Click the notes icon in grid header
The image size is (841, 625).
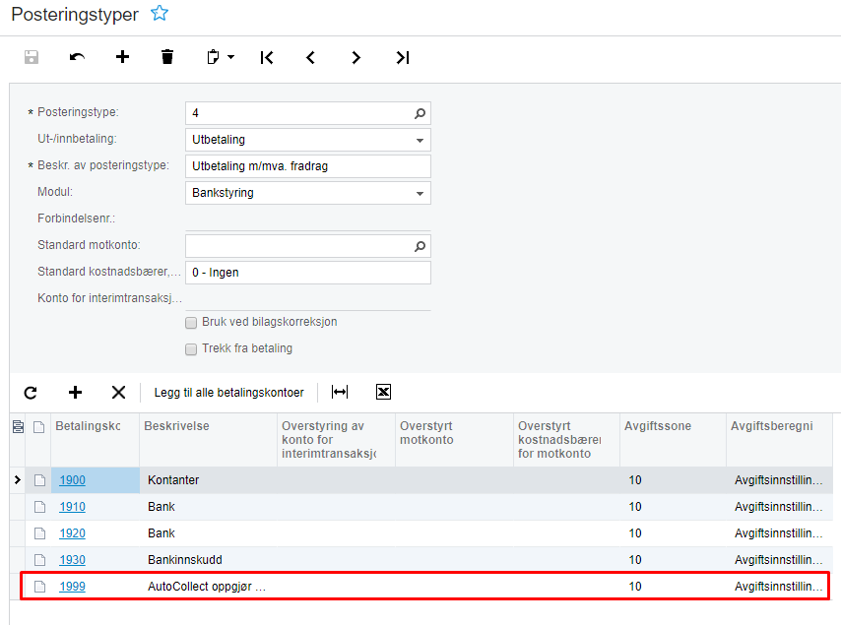click(38, 427)
